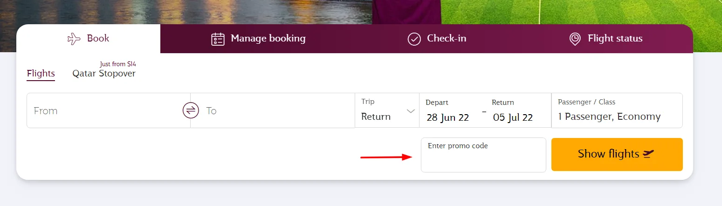Expand the Trip chevron arrow
Image resolution: width=722 pixels, height=206 pixels.
point(411,111)
